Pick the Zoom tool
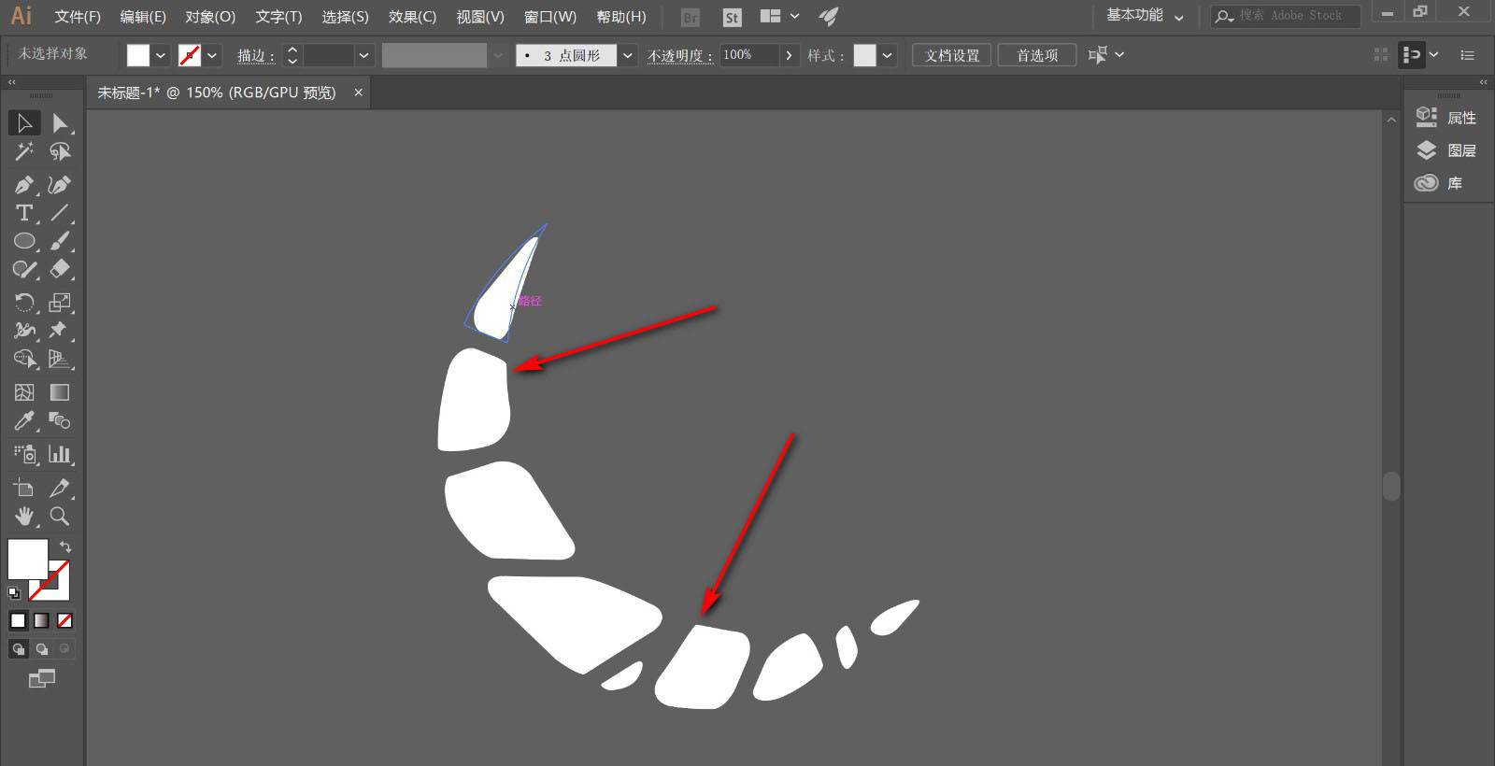 click(x=60, y=516)
